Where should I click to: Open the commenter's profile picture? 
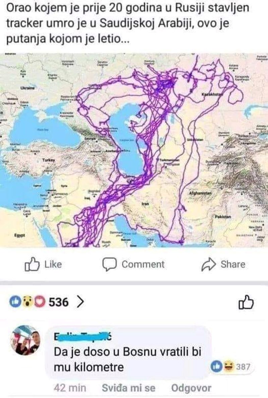click(25, 340)
